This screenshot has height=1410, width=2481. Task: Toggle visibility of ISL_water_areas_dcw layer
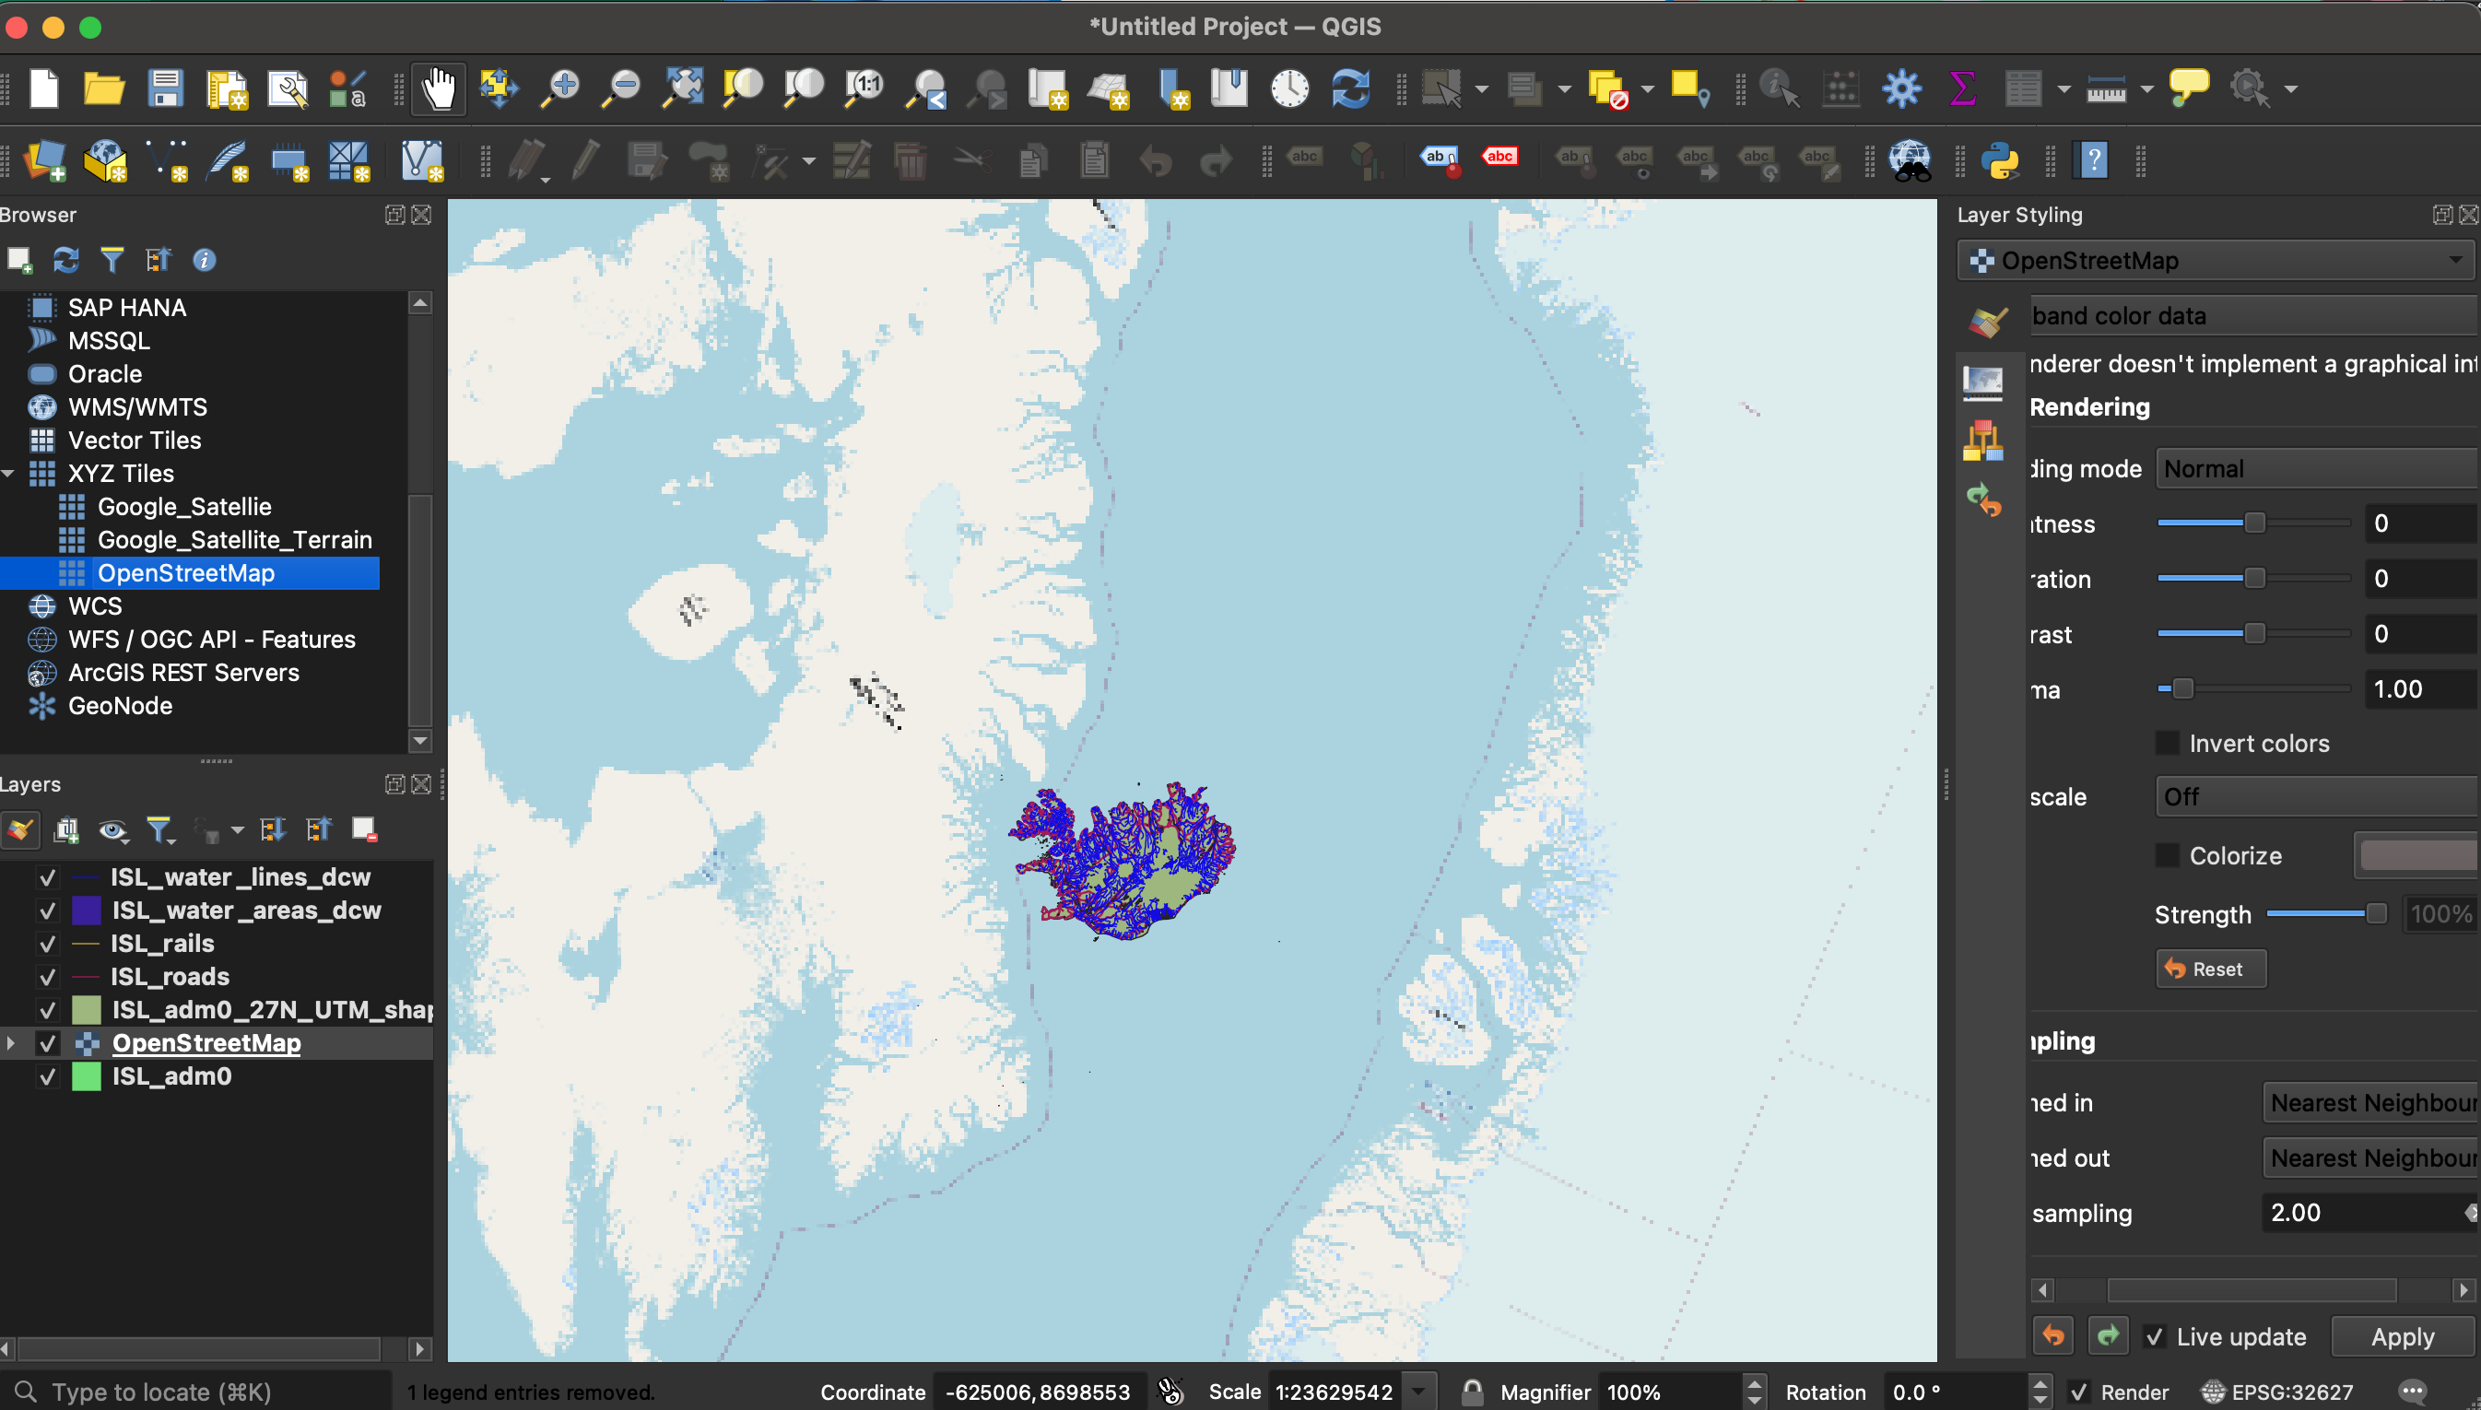click(46, 911)
